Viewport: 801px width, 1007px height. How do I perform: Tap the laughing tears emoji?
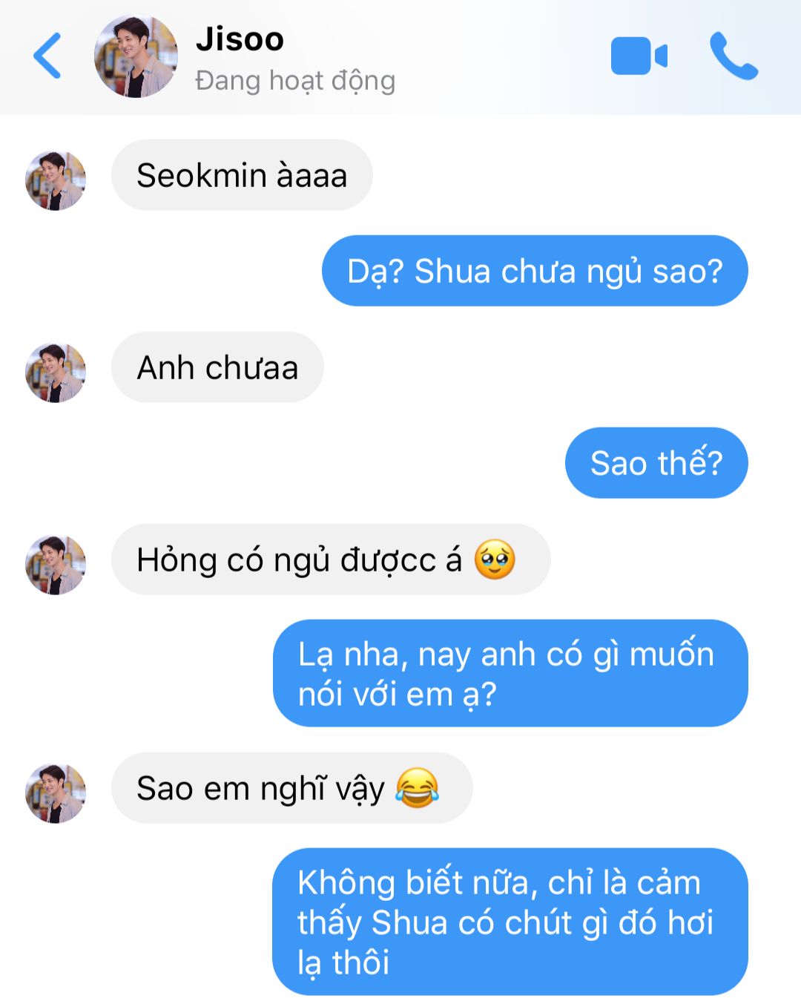(417, 788)
